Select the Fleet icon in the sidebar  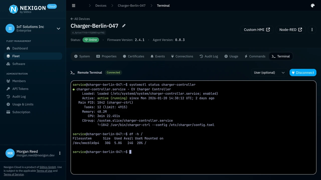point(8,56)
